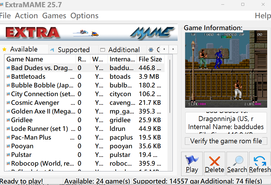The image size is (271, 185).
Task: Select Pulstar game name
Action: (x=21, y=155)
